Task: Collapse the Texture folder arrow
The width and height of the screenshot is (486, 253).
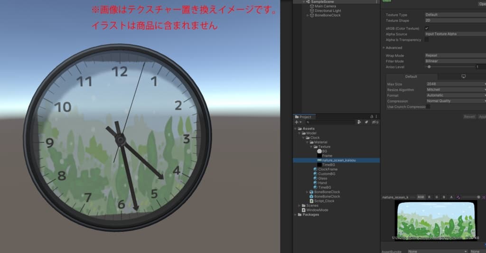Action: [x=311, y=147]
